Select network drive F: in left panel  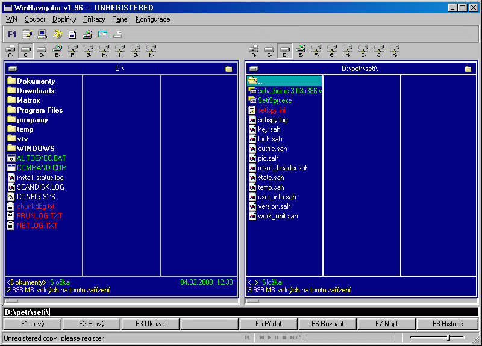click(x=73, y=51)
